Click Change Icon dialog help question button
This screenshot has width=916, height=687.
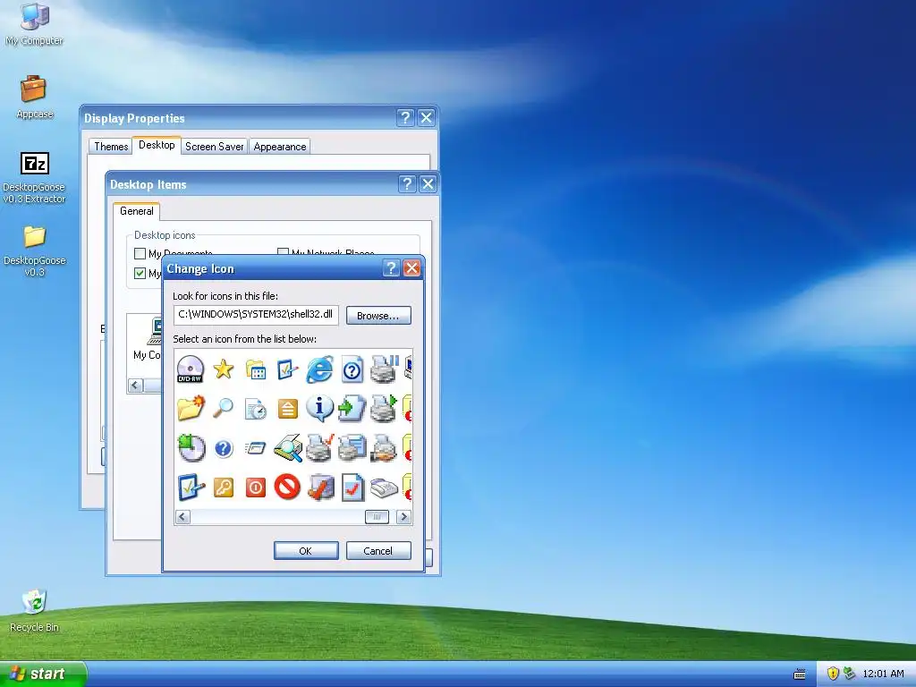[391, 268]
